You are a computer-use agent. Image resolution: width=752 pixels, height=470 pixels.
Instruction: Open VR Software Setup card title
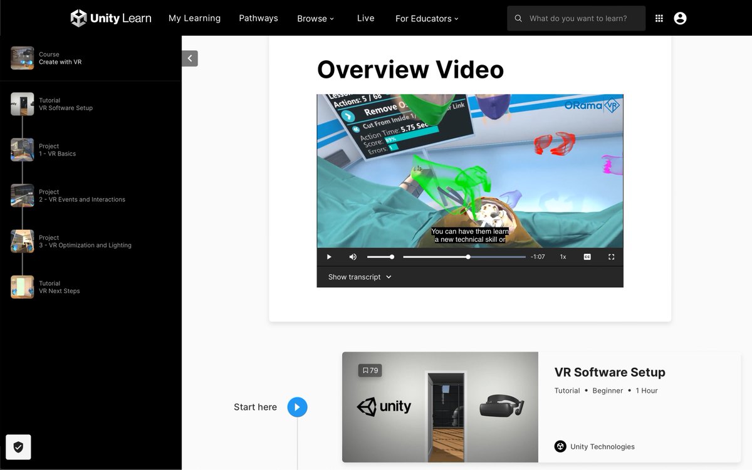tap(610, 372)
